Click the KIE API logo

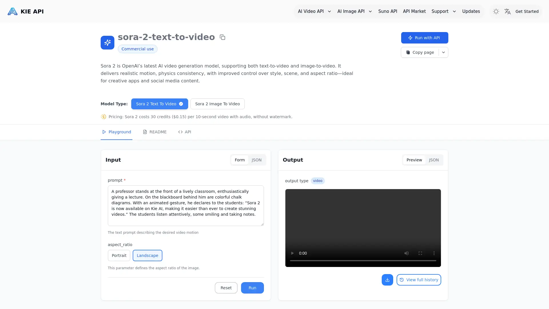[26, 11]
